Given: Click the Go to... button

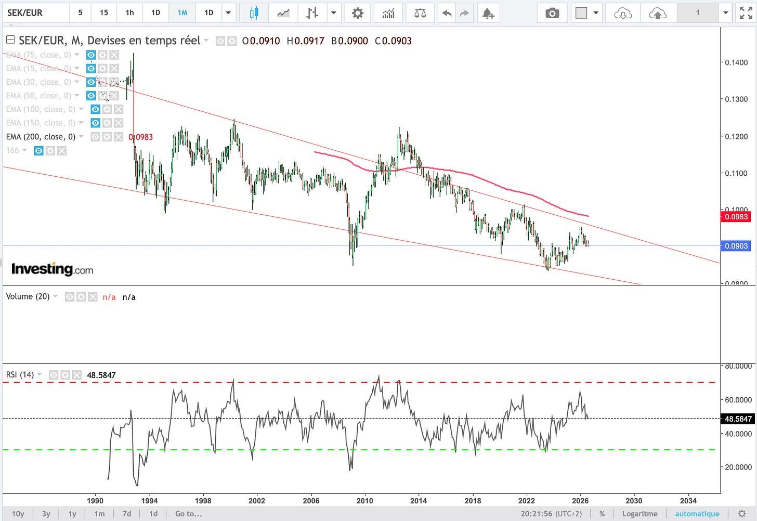Looking at the screenshot, I should [188, 514].
